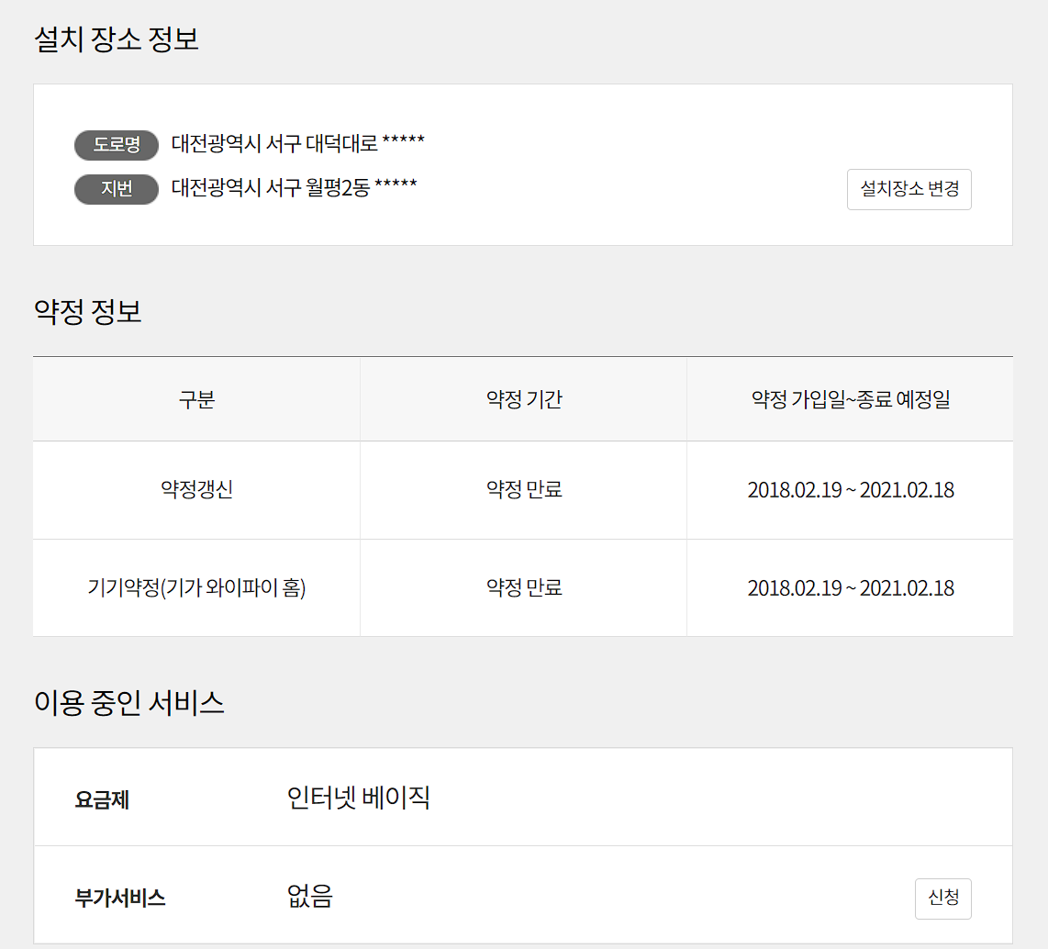Screen dimensions: 1048x949
Task: Click the 설치 장소 정보 heading
Action: click(x=117, y=39)
